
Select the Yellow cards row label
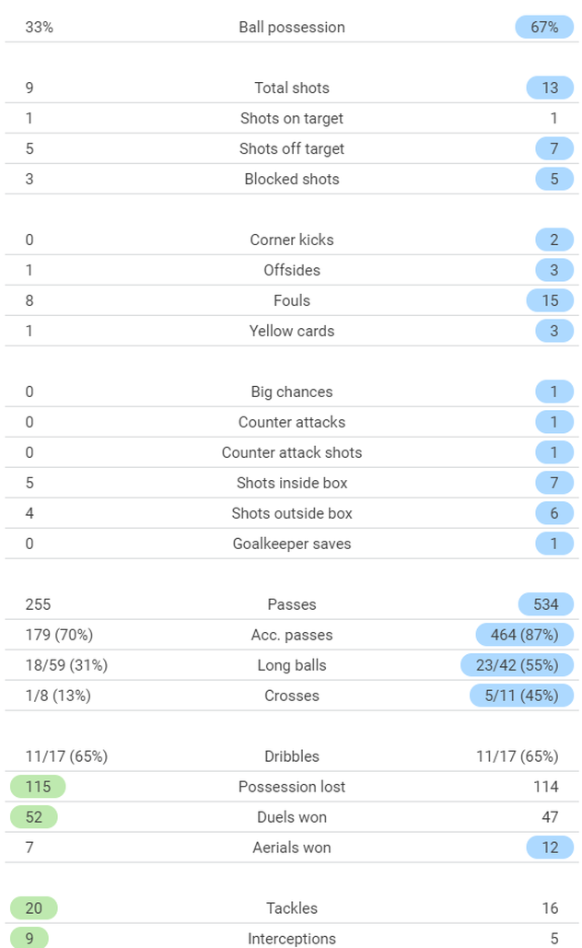tap(292, 331)
